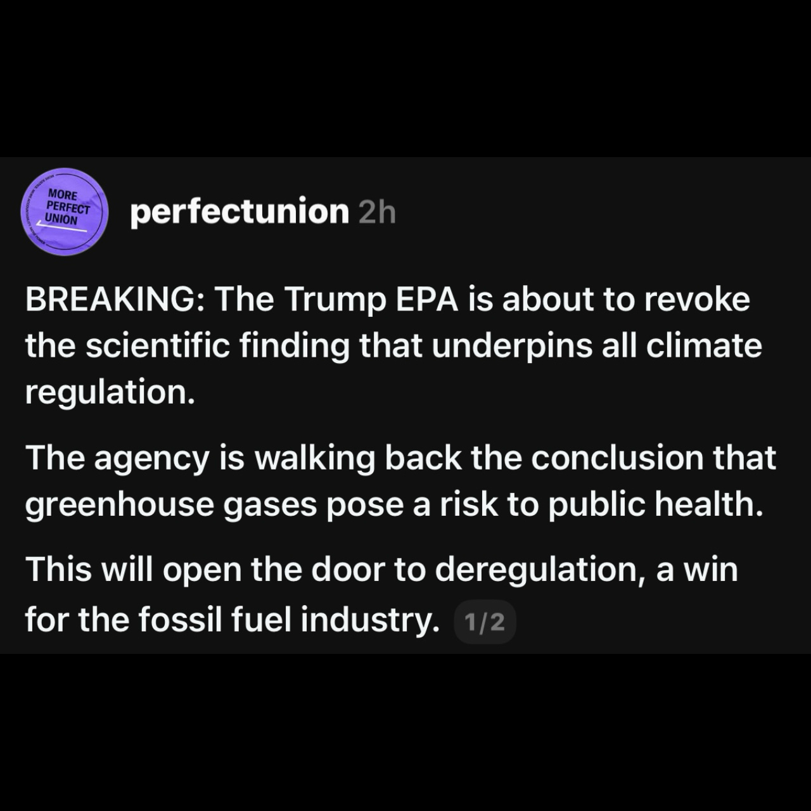Click the word BREAKING in the post
The width and height of the screenshot is (811, 811).
click(110, 299)
